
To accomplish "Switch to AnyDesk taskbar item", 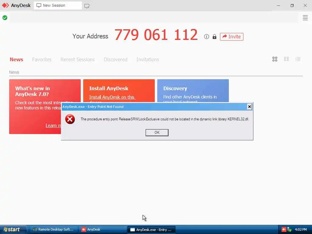I will (102, 230).
